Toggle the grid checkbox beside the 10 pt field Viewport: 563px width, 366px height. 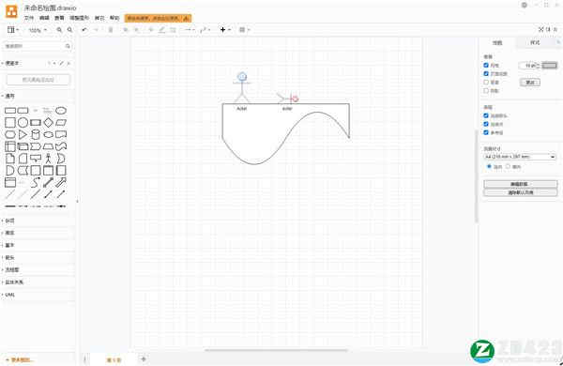coord(486,65)
